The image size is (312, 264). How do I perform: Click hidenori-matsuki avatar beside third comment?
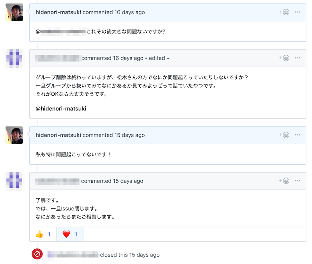coord(14,135)
